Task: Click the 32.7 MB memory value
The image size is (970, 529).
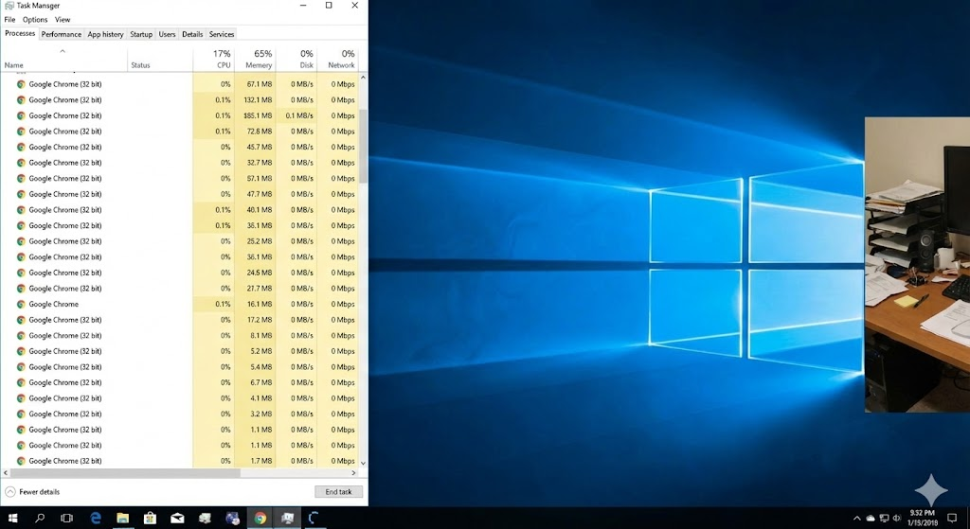Action: tap(260, 163)
